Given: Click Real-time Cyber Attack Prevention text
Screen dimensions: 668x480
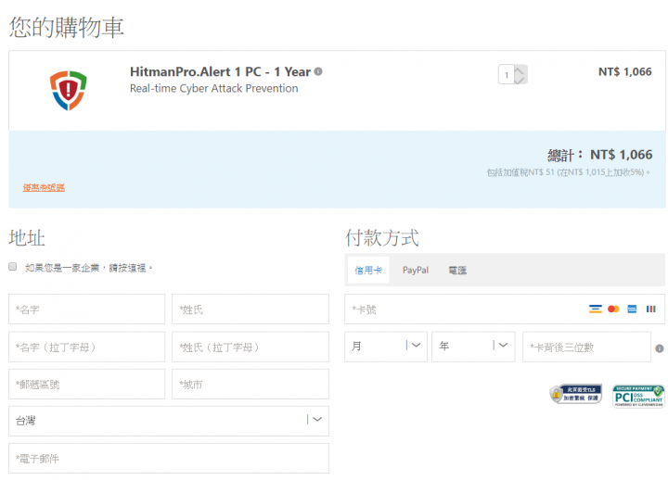Looking at the screenshot, I should 214,88.
